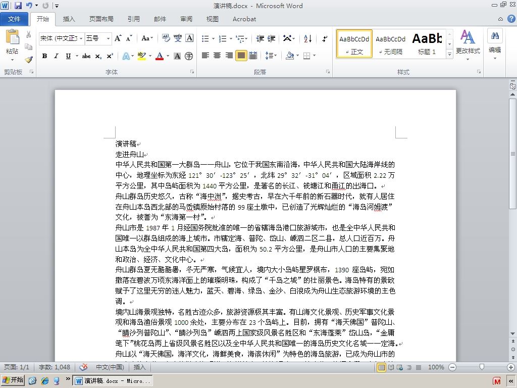Click the Character Border icon

pos(189,38)
